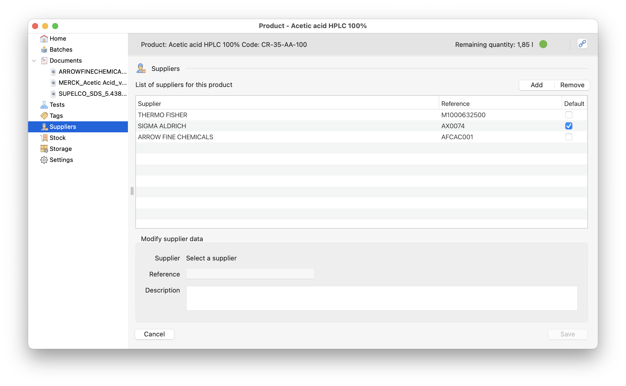This screenshot has height=386, width=626.
Task: Click the Add supplier button
Action: pos(536,85)
